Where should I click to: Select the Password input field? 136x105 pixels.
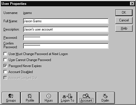click(x=66, y=38)
